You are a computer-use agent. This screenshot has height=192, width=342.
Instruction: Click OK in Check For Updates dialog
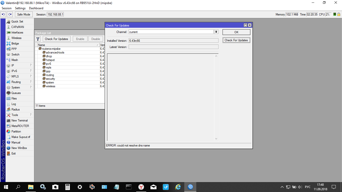236,32
